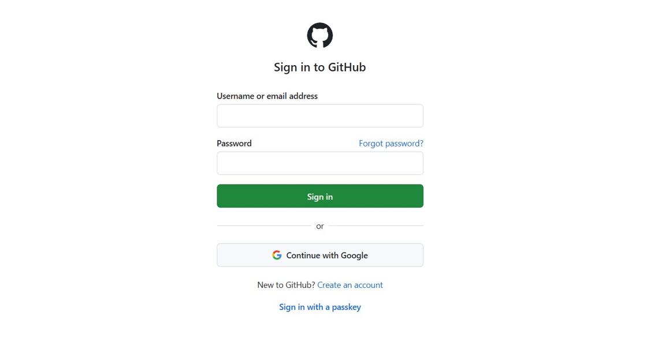Screen dimensions: 647x361
Task: Click the divider line left of 'or'
Action: pos(263,225)
